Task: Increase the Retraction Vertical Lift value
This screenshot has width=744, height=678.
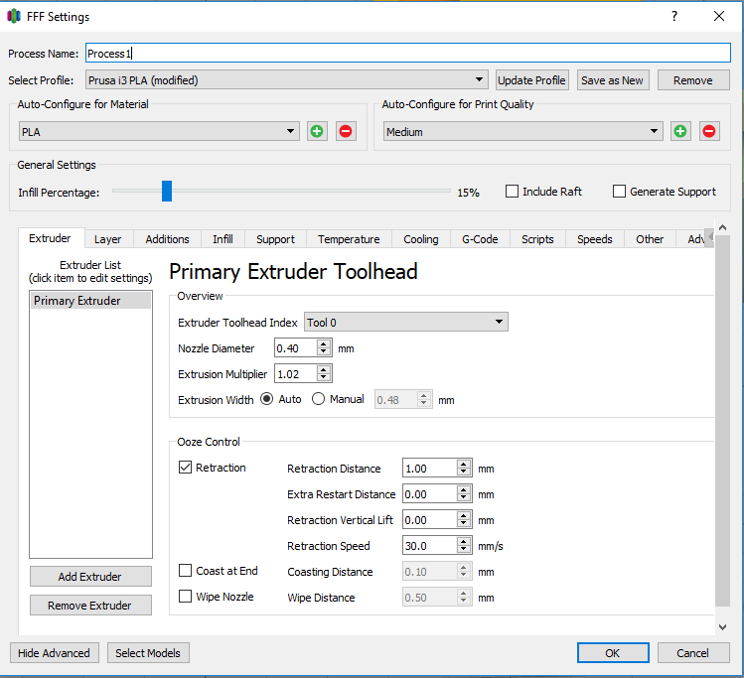Action: click(x=464, y=516)
